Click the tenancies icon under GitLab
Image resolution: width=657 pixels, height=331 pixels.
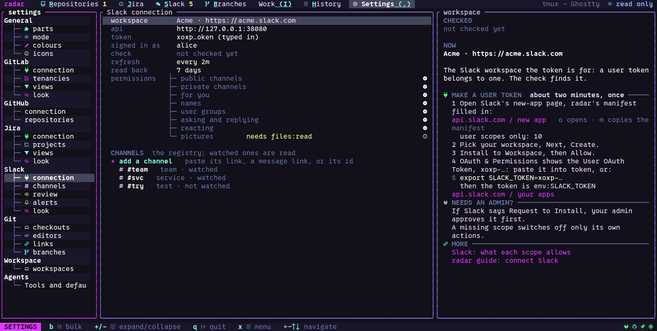(x=26, y=79)
